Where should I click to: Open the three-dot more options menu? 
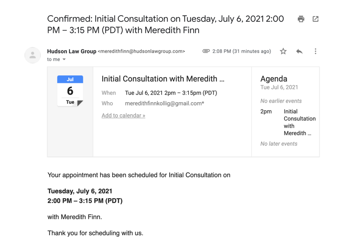pyautogui.click(x=315, y=51)
